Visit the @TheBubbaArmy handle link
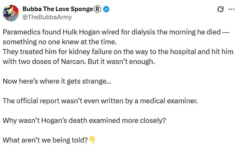 pyautogui.click(x=47, y=17)
